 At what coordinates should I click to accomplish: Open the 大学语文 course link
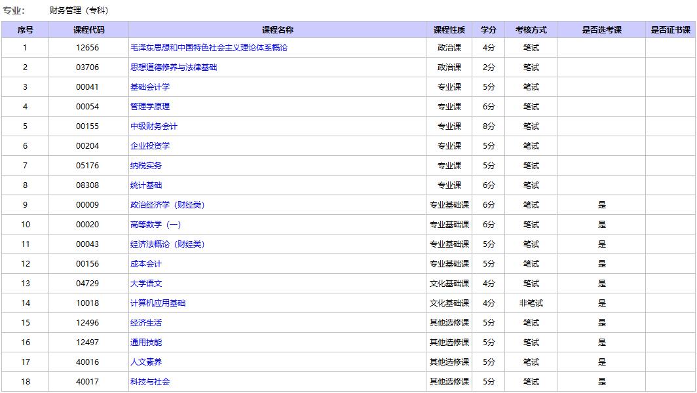(x=146, y=283)
